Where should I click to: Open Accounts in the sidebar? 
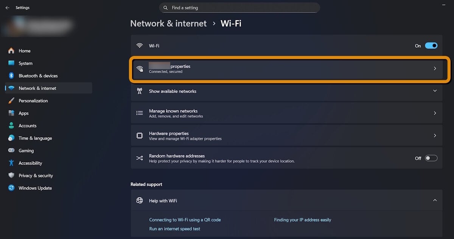(x=28, y=126)
